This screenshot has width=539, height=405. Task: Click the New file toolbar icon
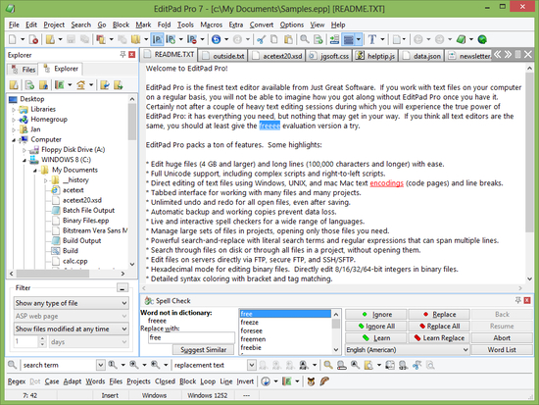13,39
